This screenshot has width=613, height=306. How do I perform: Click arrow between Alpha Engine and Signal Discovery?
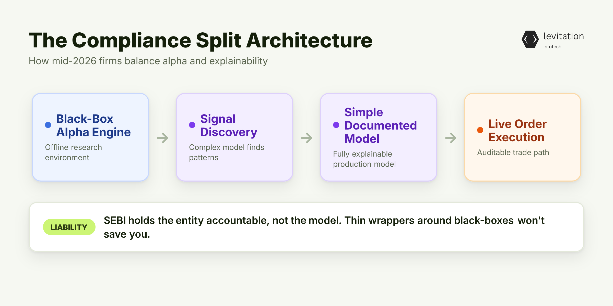[x=163, y=138]
